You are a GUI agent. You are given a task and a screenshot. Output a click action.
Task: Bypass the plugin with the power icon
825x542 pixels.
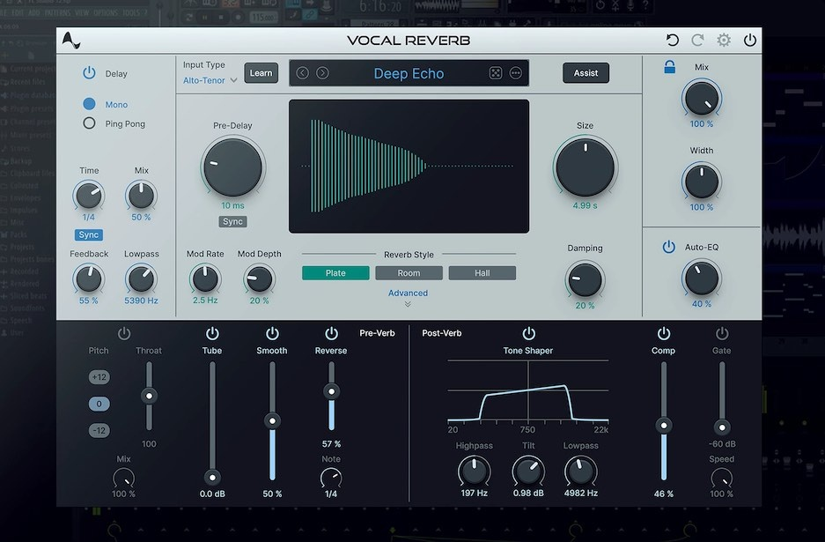point(750,40)
